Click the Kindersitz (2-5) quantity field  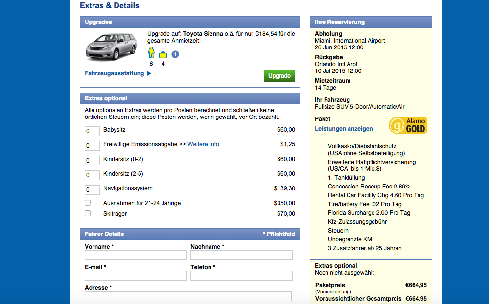pyautogui.click(x=92, y=175)
